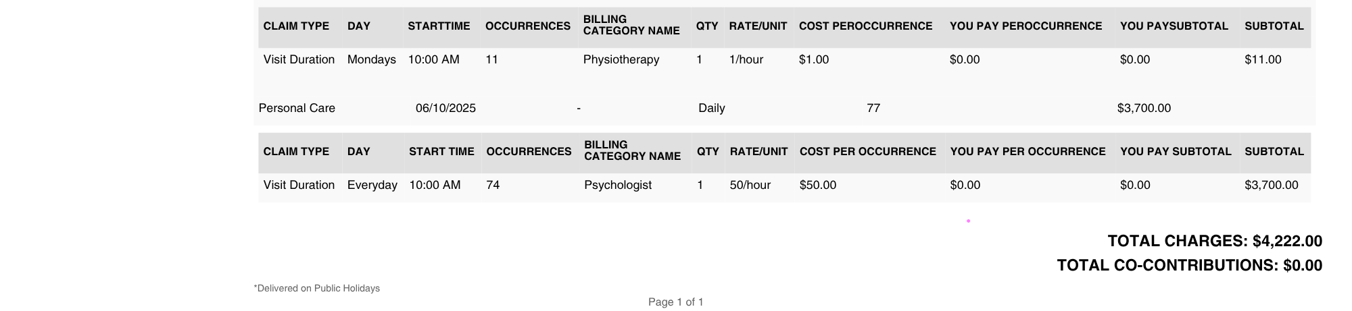The height and width of the screenshot is (311, 1352).
Task: Click the Delivered on Public Holidays footnote
Action: (316, 288)
